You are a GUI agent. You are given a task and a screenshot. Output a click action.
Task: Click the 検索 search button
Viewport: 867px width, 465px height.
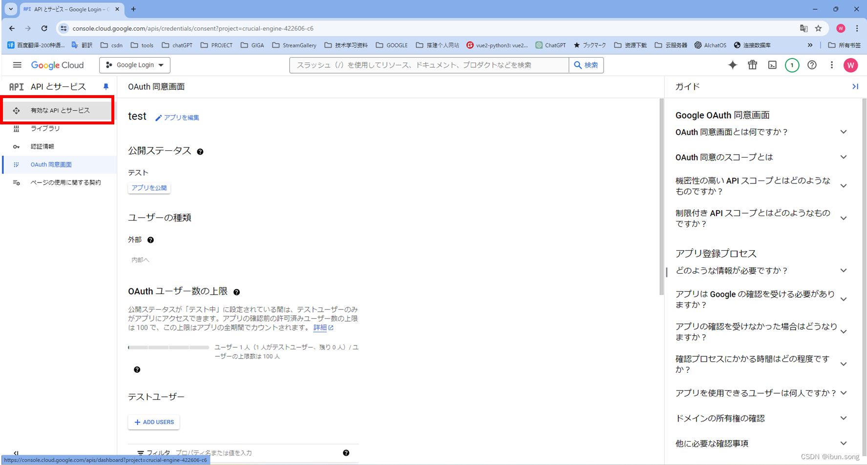[x=586, y=65]
